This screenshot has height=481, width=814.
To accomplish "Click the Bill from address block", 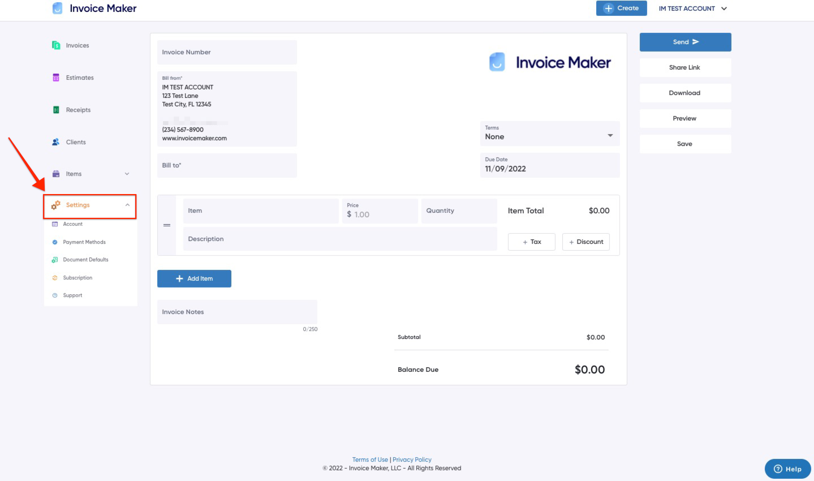I will [x=227, y=109].
